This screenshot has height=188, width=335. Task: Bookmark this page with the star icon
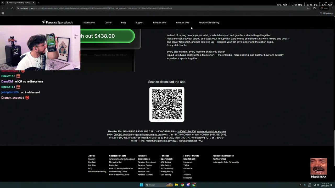[x=308, y=8]
